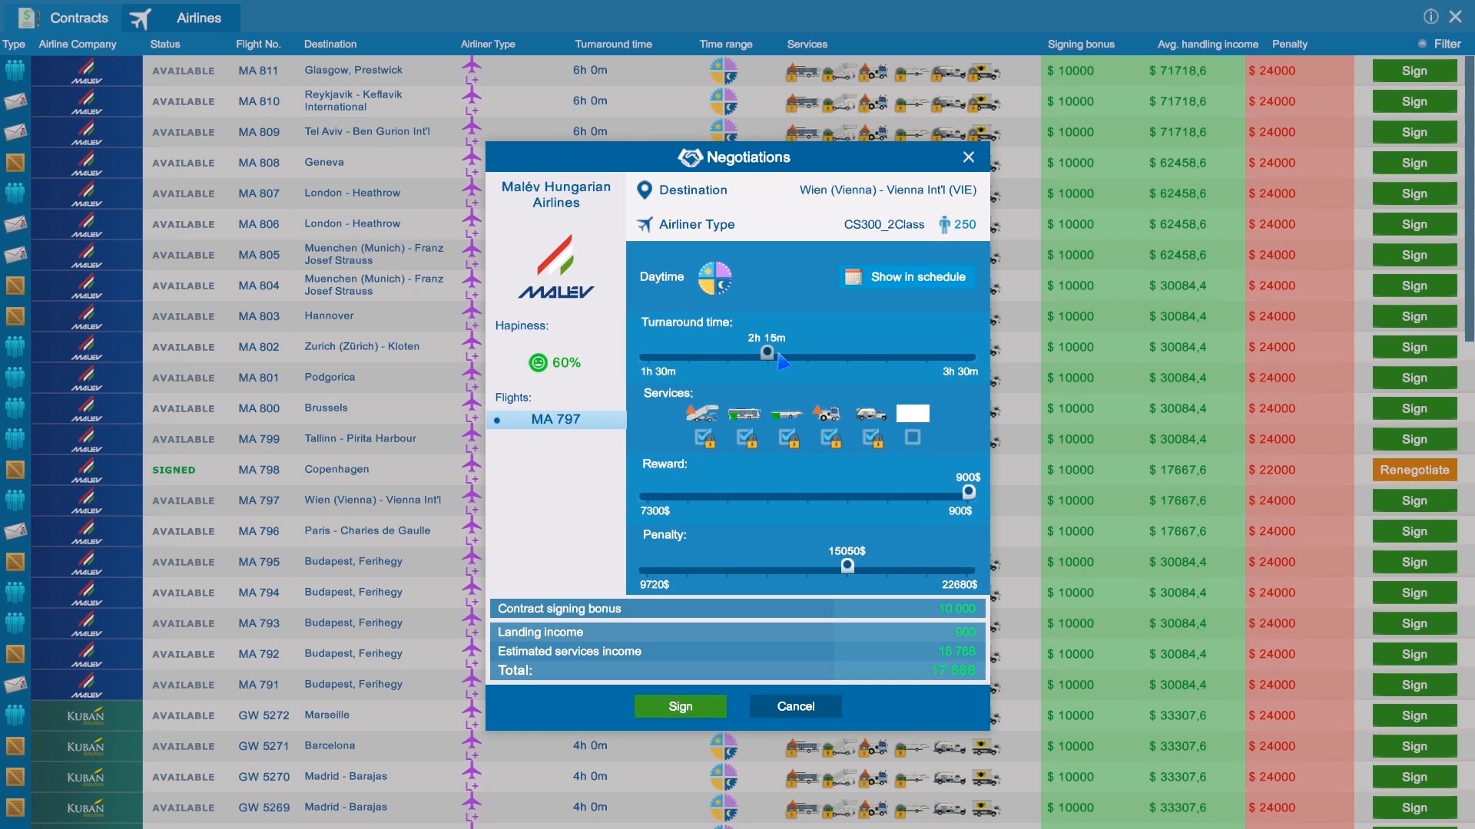Toggle the locked passenger stairs checkbox
The width and height of the screenshot is (1475, 829).
tap(704, 438)
